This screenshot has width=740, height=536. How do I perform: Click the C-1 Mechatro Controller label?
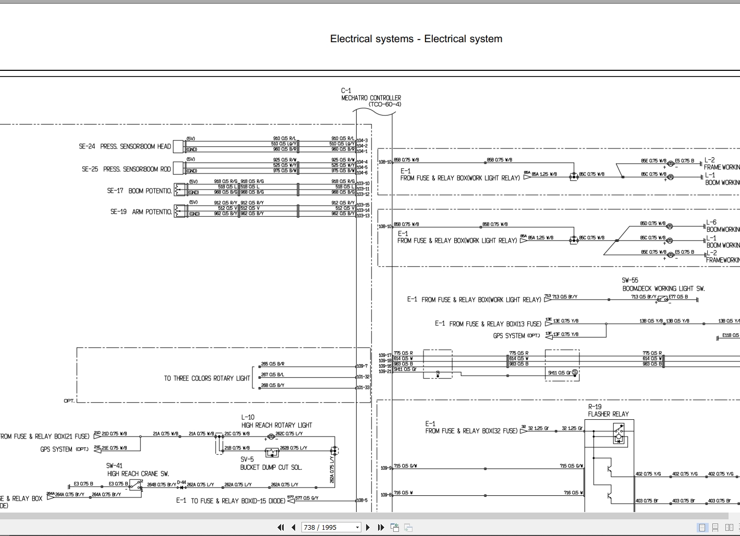[x=371, y=97]
